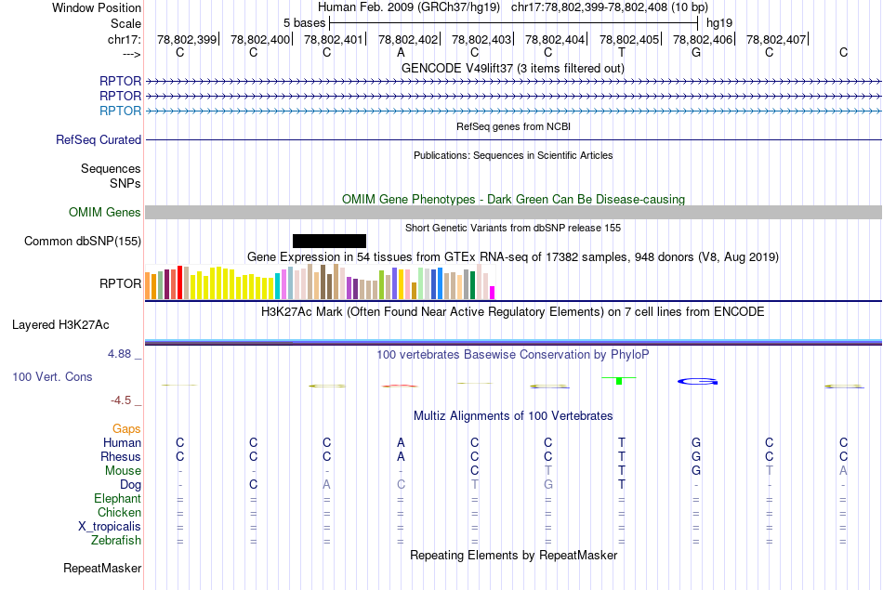
Task: Select the Zebrafish species row label
Action: pyautogui.click(x=116, y=540)
